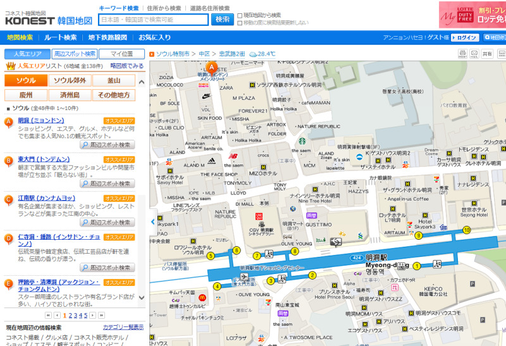Click the keyword search input field
The height and width of the screenshot is (346, 506).
[154, 20]
